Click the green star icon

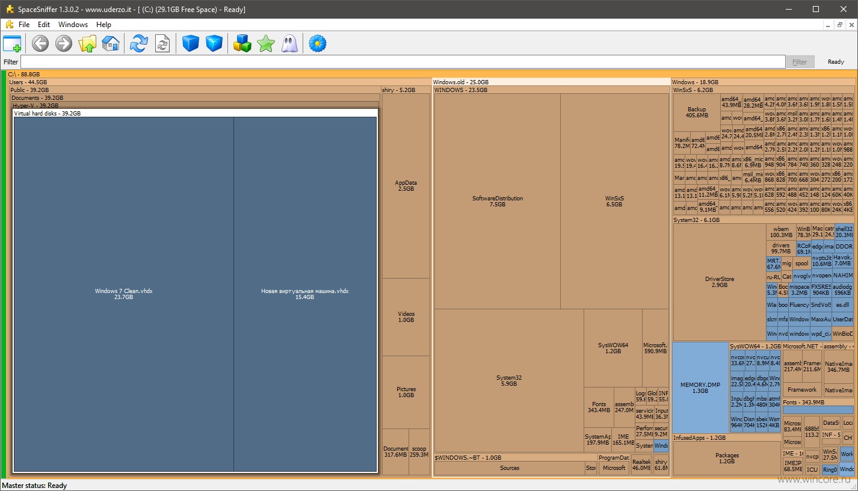click(x=265, y=43)
